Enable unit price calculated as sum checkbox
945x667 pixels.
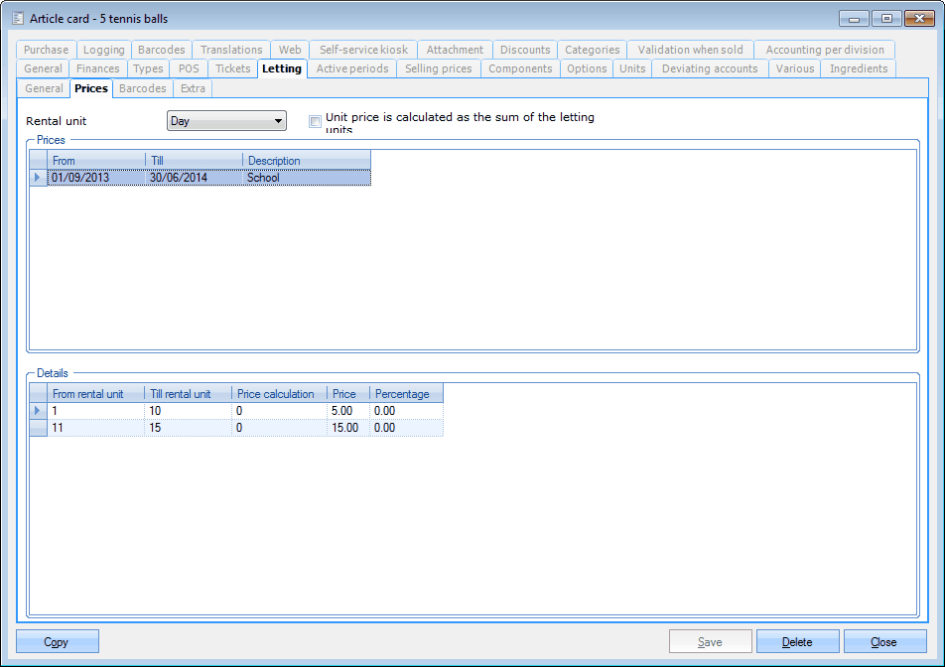[x=315, y=122]
